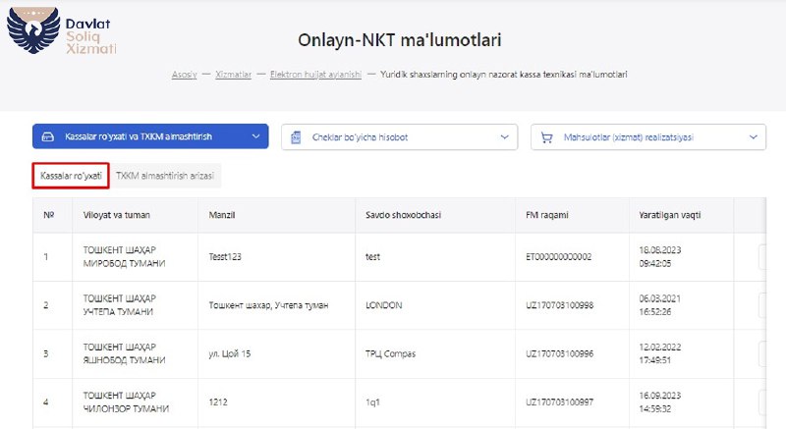Click the shopping cart icon beside Mahsulotlar

pos(546,137)
